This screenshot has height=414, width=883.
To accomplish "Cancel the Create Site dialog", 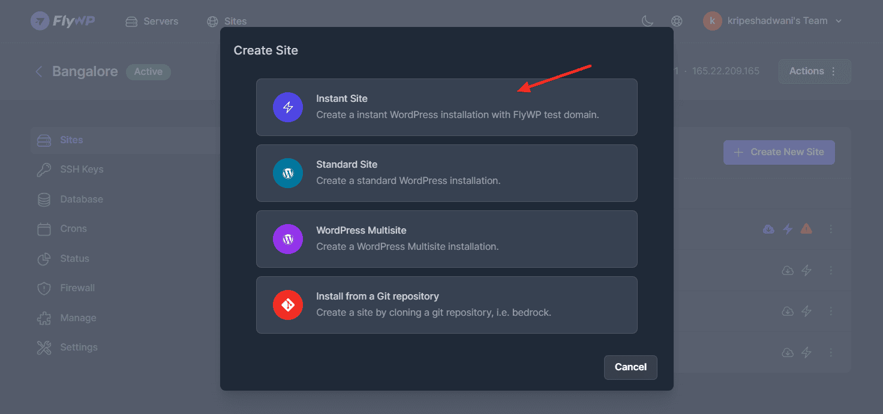I will 630,367.
